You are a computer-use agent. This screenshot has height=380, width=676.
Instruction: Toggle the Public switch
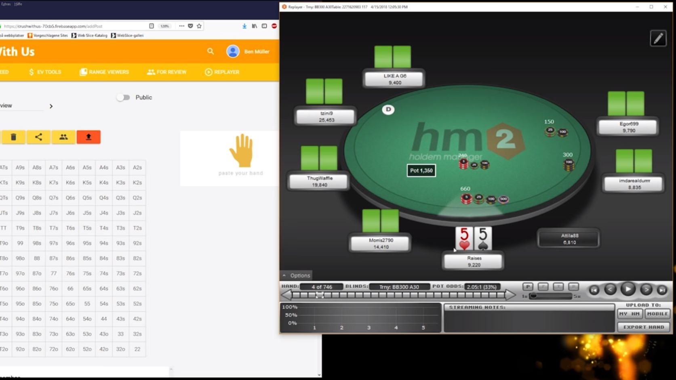[123, 97]
